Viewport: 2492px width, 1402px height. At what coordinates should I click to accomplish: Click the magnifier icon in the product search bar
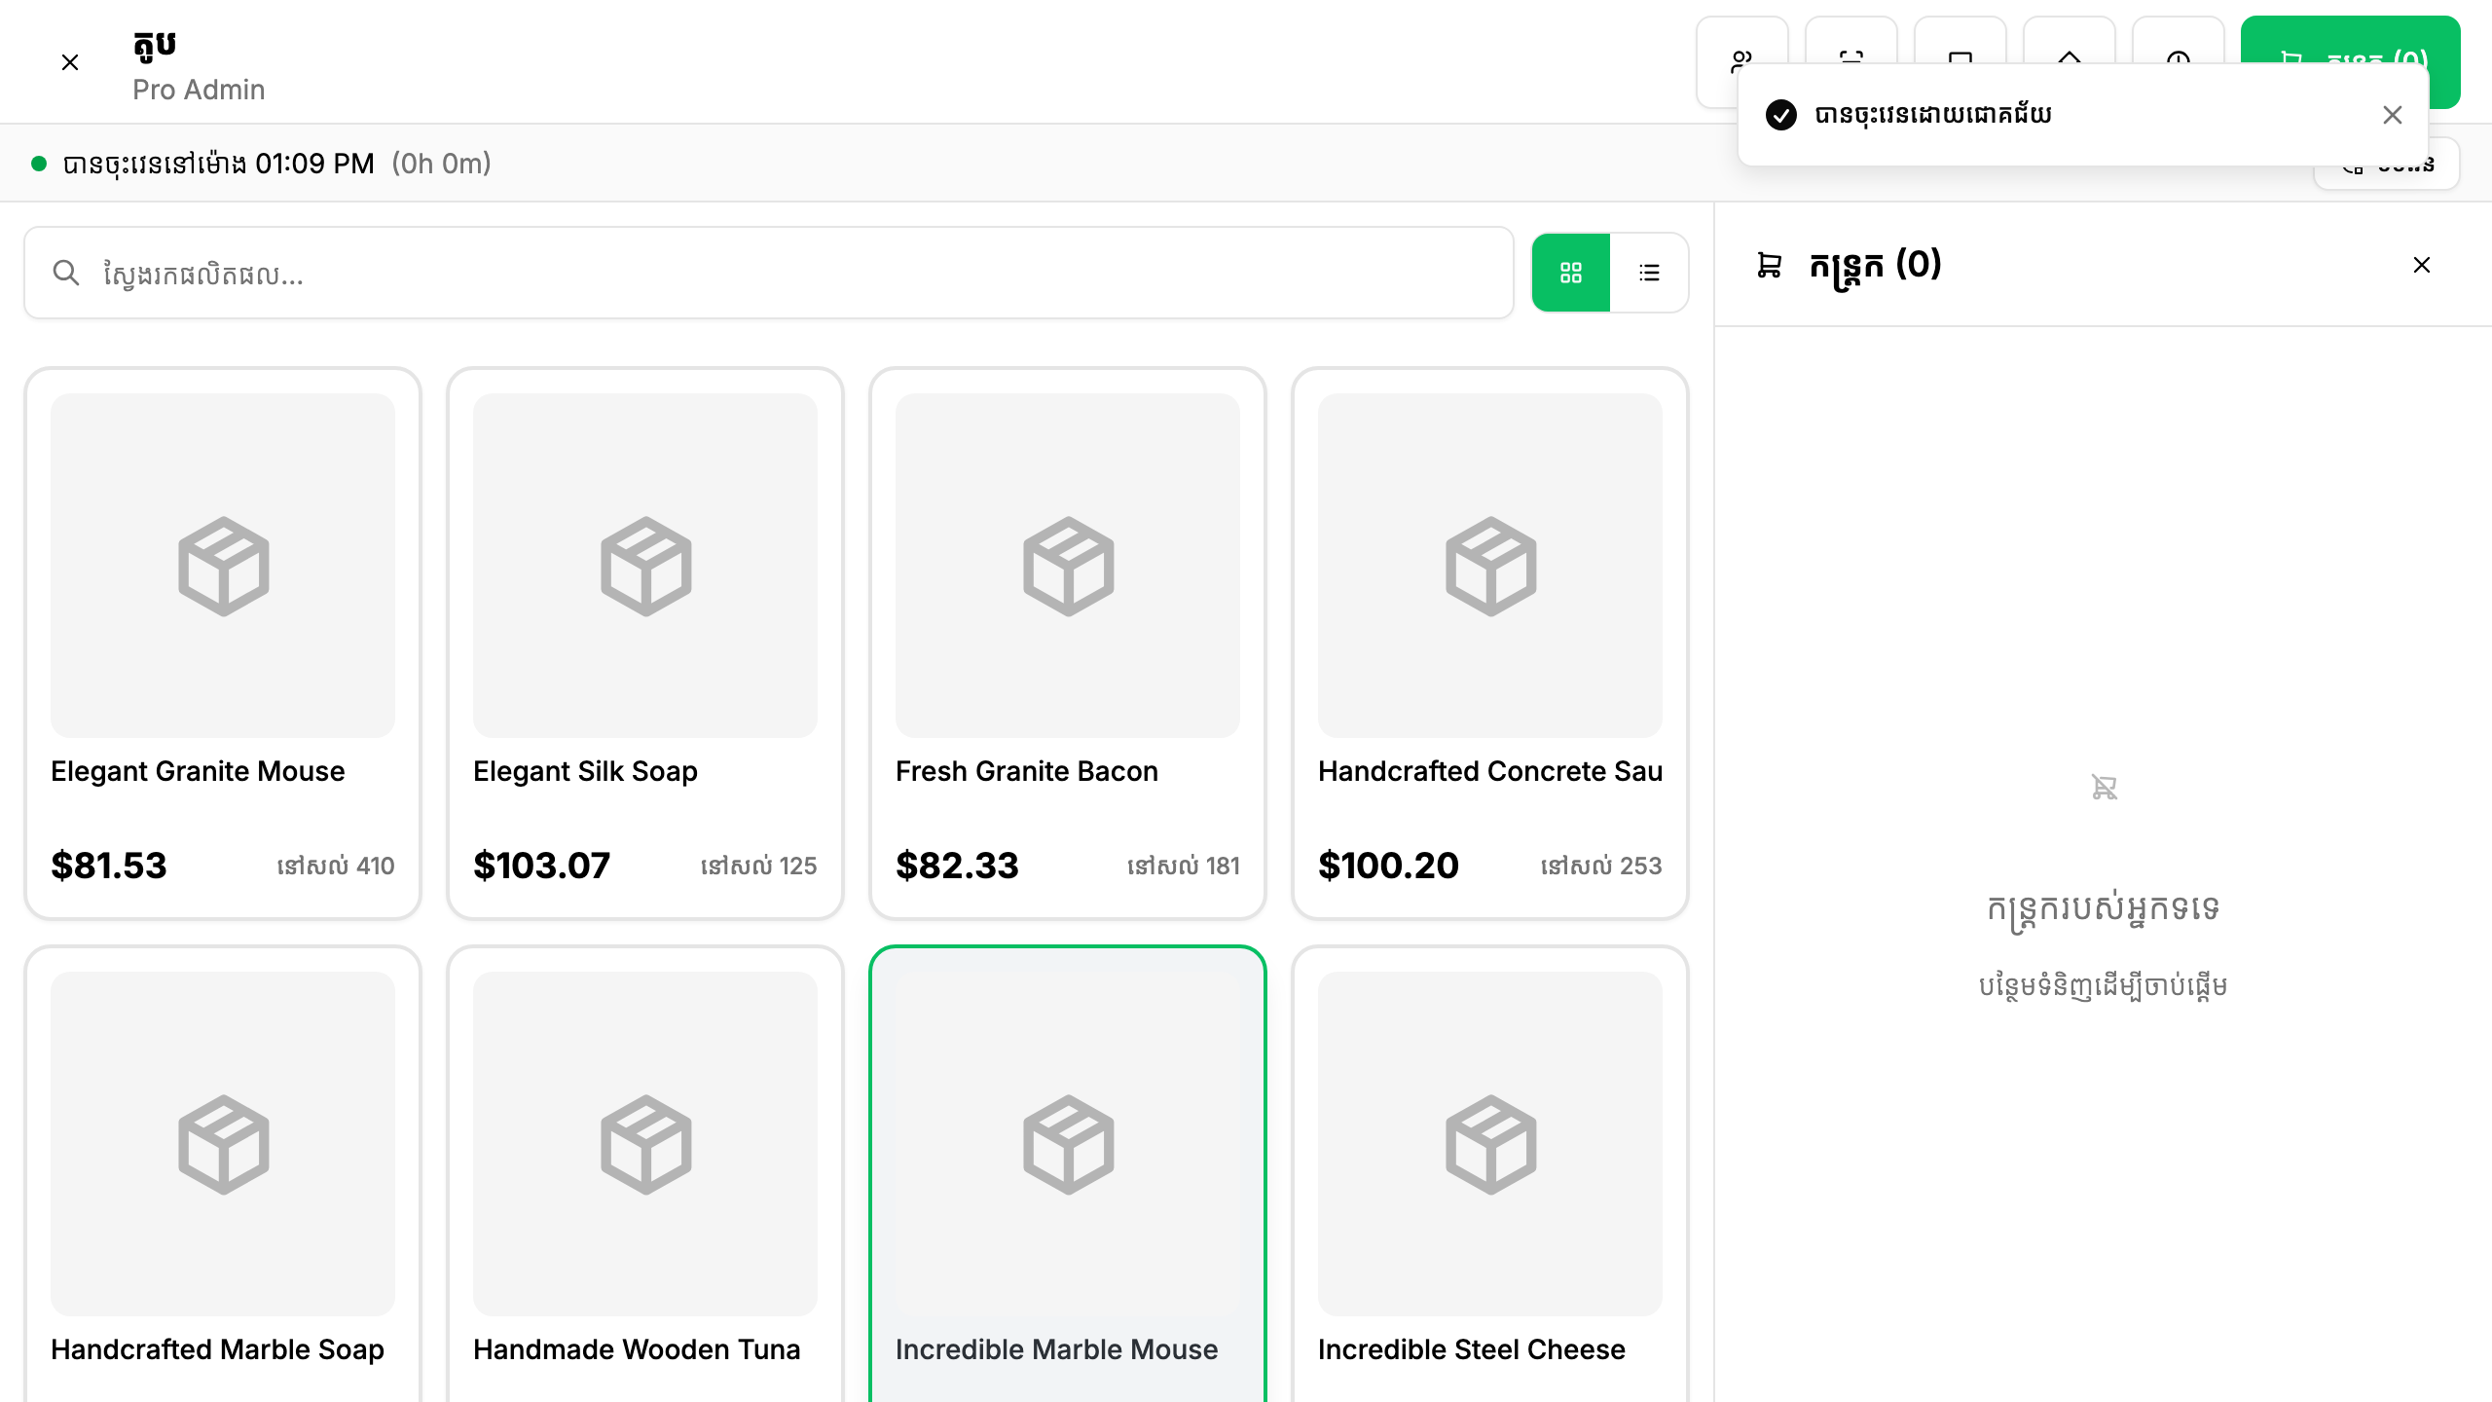click(65, 273)
